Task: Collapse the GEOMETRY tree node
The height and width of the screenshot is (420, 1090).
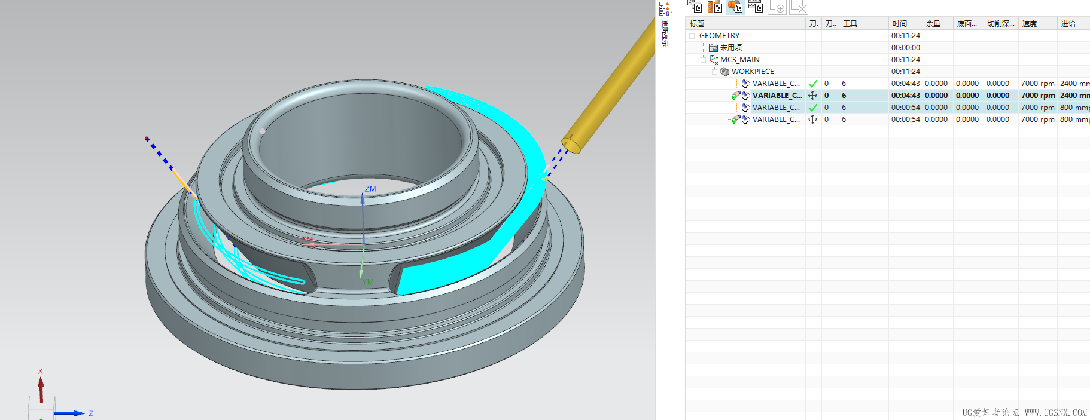Action: 692,36
